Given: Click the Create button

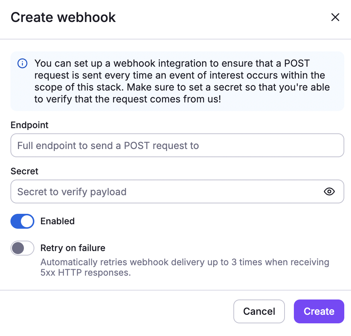Looking at the screenshot, I should (x=319, y=311).
